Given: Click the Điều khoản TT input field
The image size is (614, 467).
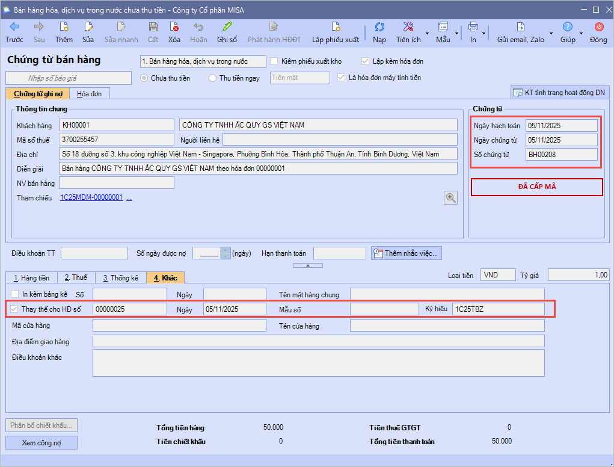Looking at the screenshot, I should click(x=94, y=253).
